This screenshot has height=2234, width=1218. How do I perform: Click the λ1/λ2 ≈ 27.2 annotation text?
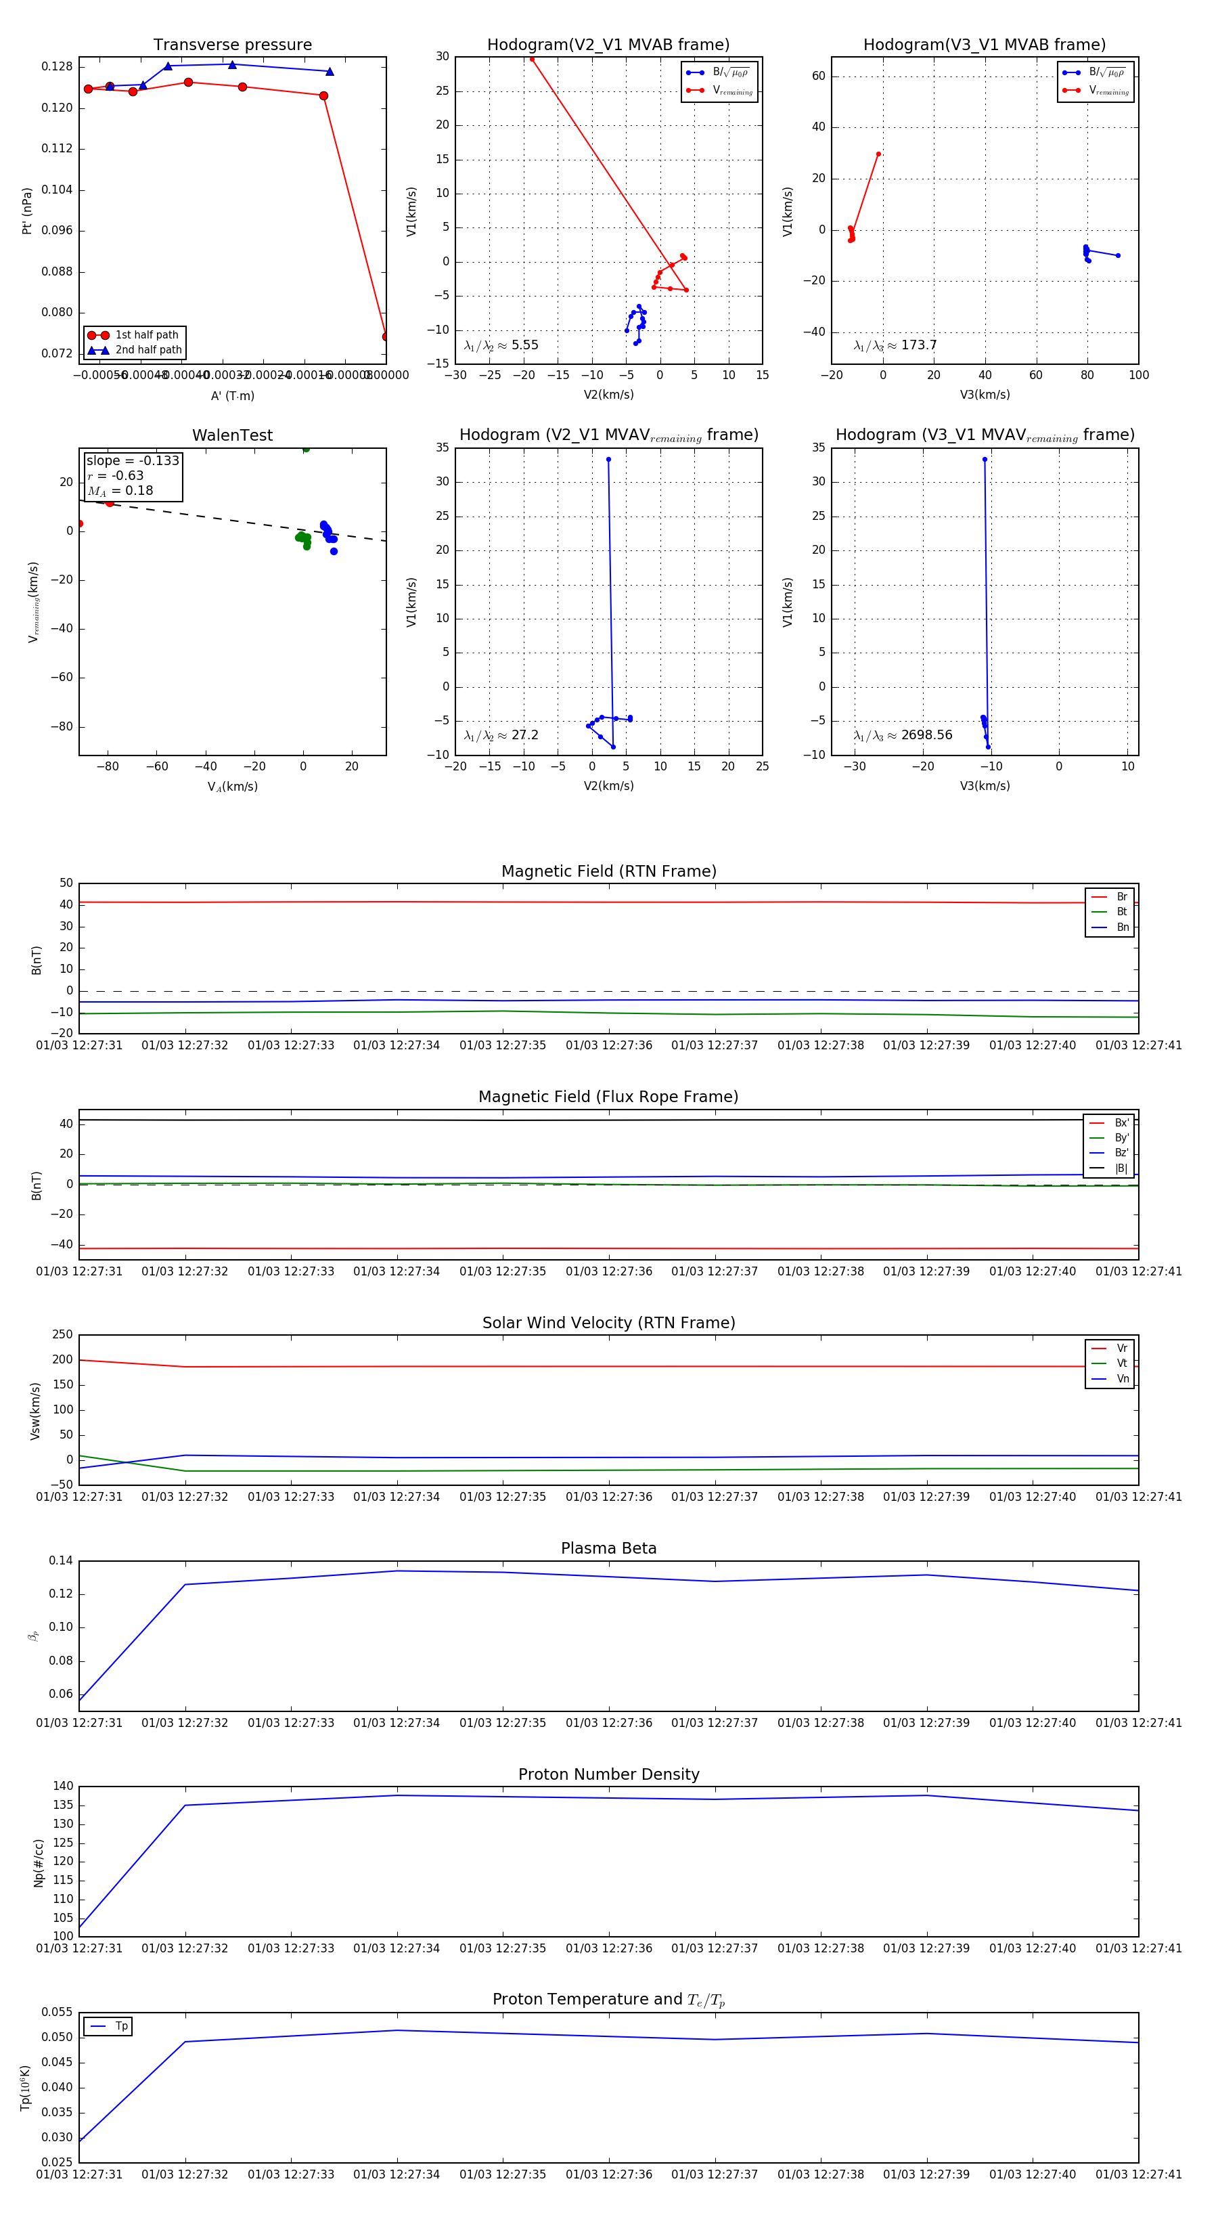(x=501, y=735)
